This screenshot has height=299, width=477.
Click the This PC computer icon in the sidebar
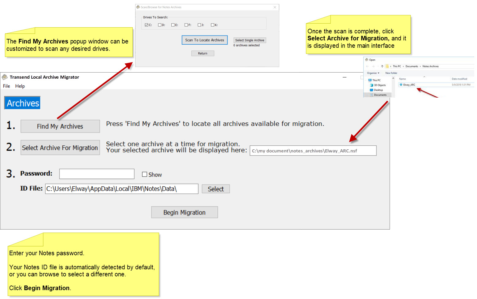[x=370, y=80]
